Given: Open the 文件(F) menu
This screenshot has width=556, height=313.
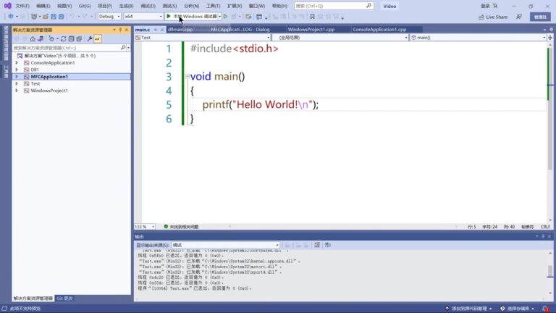Looking at the screenshot, I should coord(22,6).
